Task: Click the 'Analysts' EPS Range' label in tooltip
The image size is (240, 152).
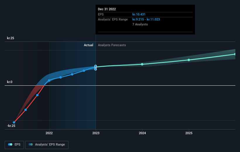Action: coord(113,20)
